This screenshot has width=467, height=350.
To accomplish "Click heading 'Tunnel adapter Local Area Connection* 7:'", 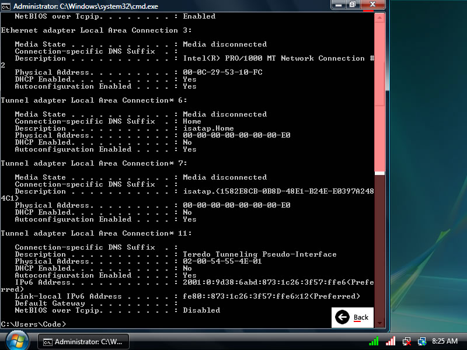I will pyautogui.click(x=94, y=163).
